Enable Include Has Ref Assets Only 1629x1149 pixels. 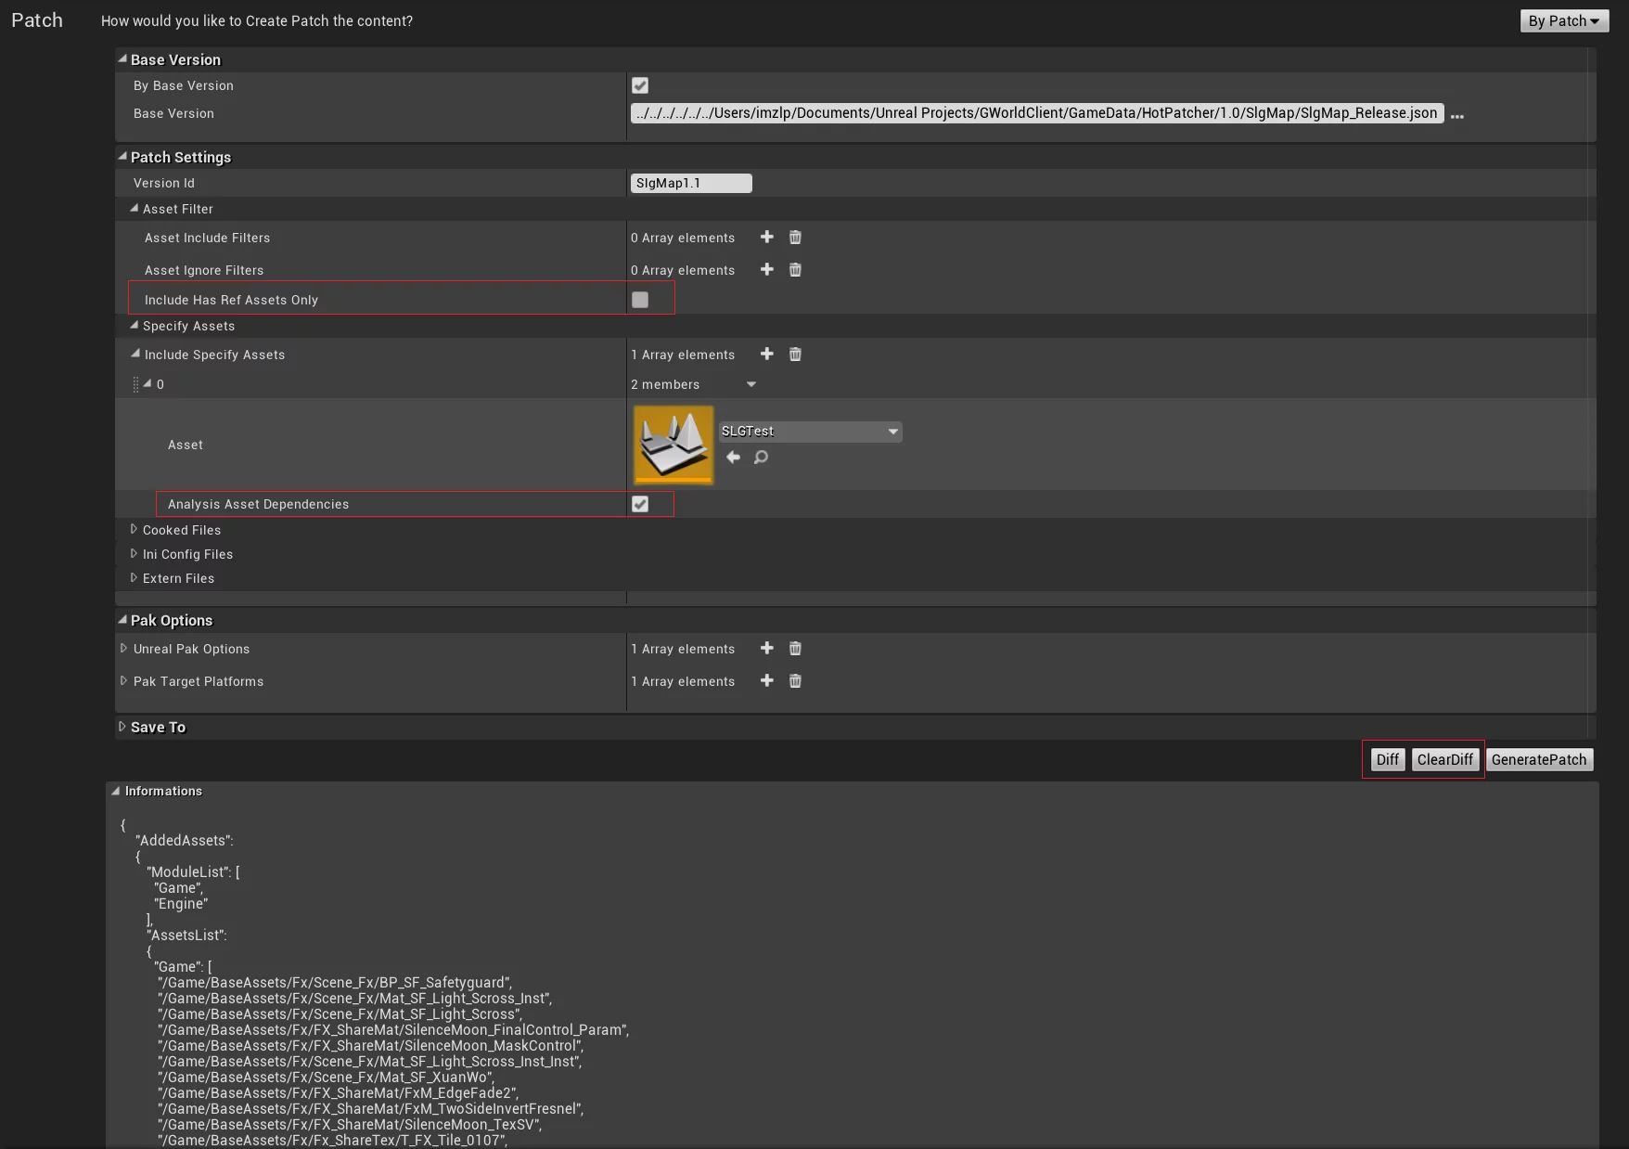click(x=640, y=300)
